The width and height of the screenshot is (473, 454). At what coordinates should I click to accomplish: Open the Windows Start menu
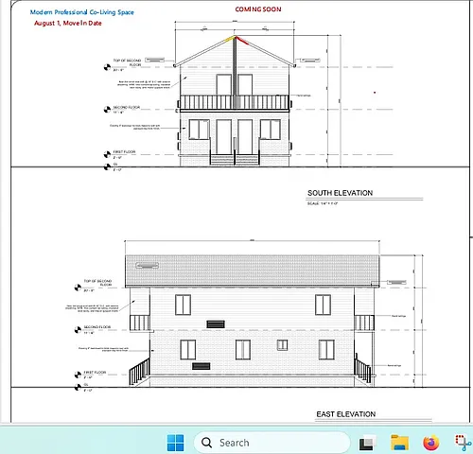tap(175, 443)
